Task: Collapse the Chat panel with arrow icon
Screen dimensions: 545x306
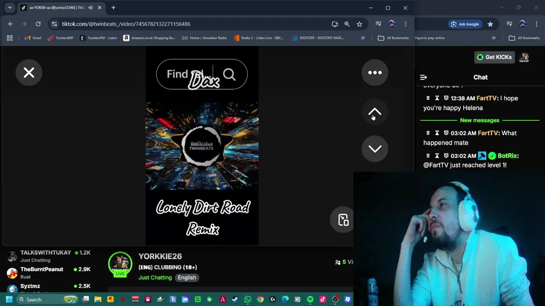Action: point(423,77)
